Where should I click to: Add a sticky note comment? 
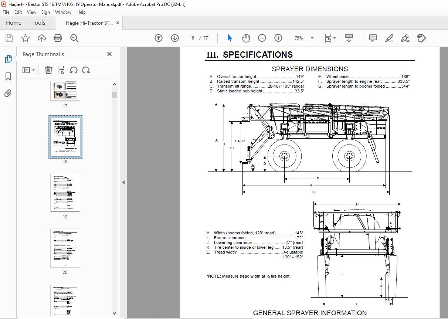373,38
